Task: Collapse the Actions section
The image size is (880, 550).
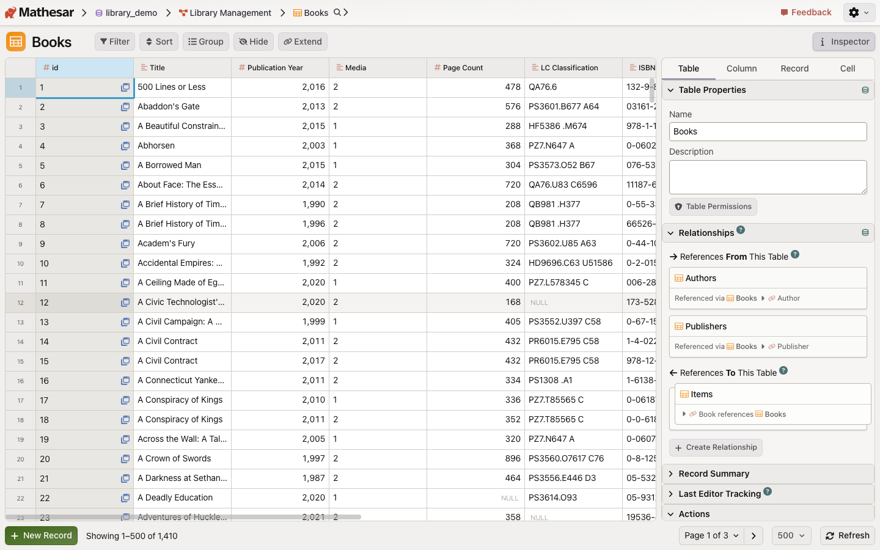Action: [768, 514]
